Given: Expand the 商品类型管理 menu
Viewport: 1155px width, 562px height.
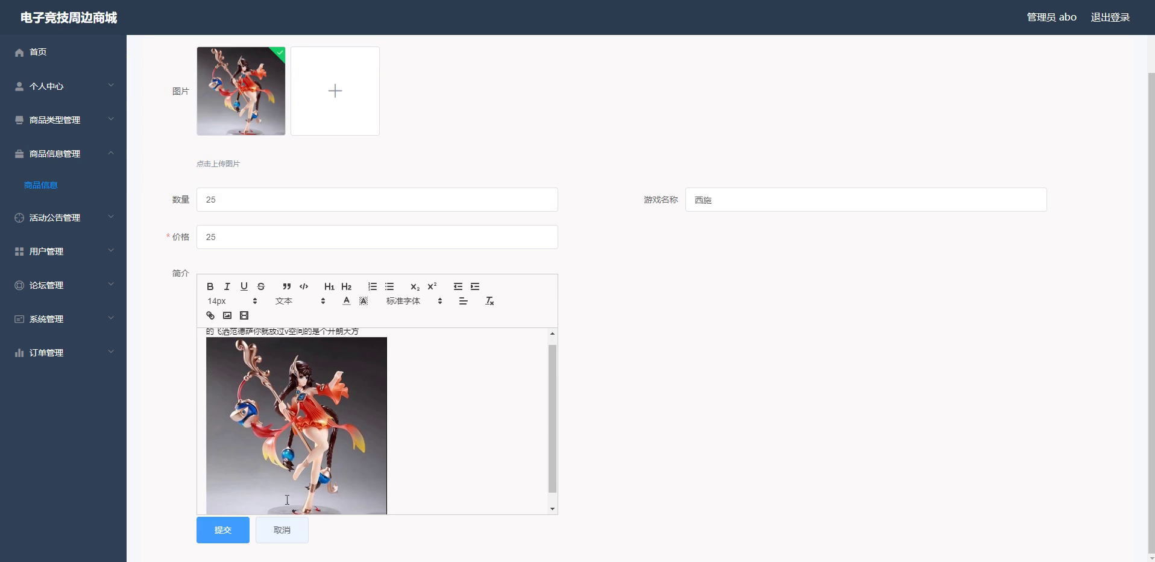Looking at the screenshot, I should tap(63, 120).
